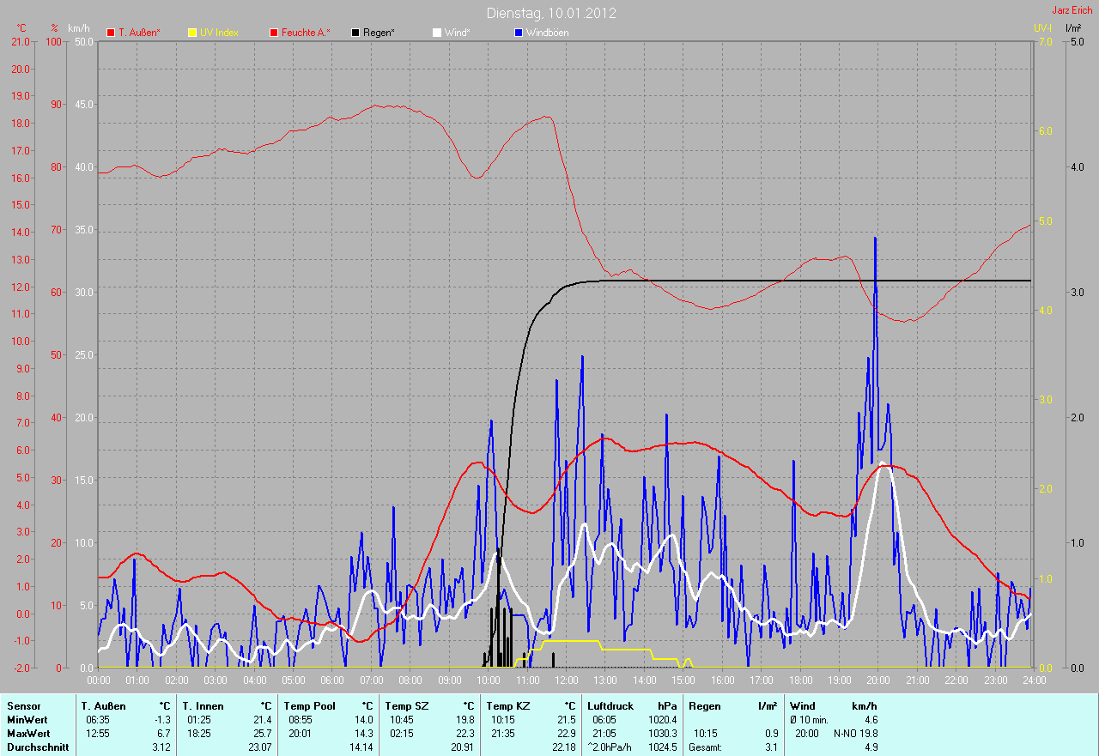Select the 'l/m²' unit label above the right axis
Viewport: 1099px width, 756px height.
(1073, 28)
